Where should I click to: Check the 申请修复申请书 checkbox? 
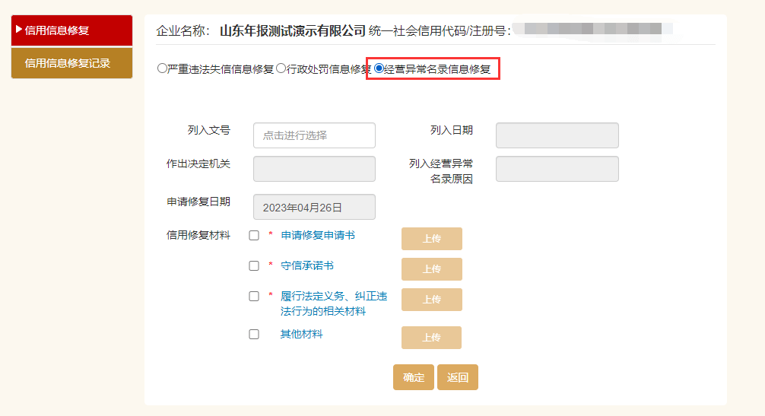click(254, 236)
